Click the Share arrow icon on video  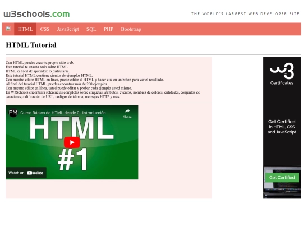pos(127,111)
